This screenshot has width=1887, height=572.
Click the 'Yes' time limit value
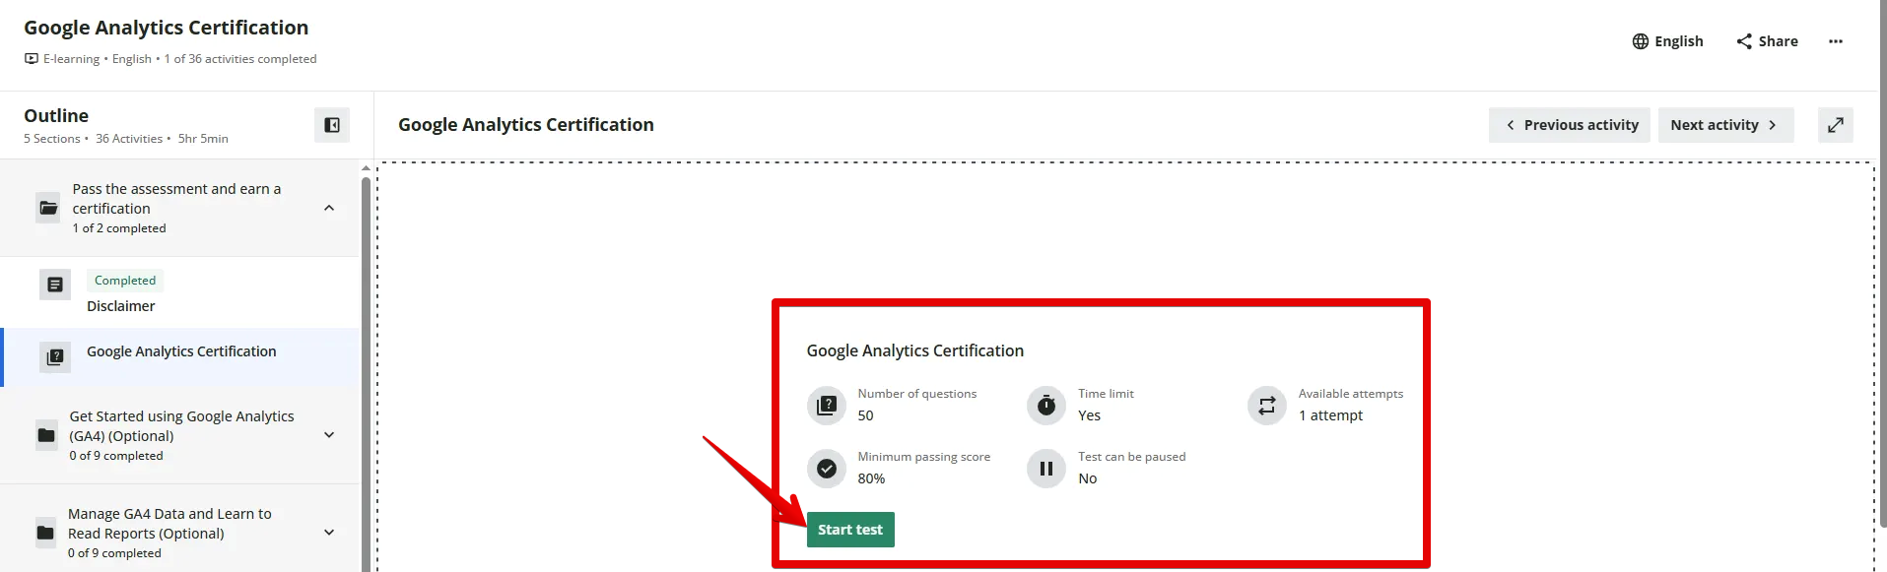coord(1089,415)
